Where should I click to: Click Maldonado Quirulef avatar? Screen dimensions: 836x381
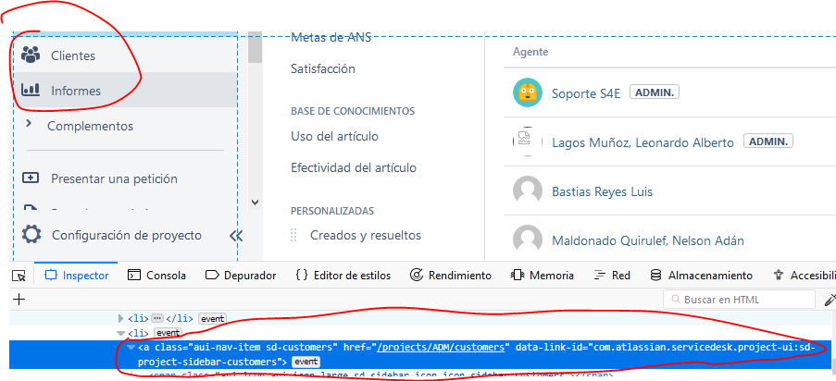(528, 239)
